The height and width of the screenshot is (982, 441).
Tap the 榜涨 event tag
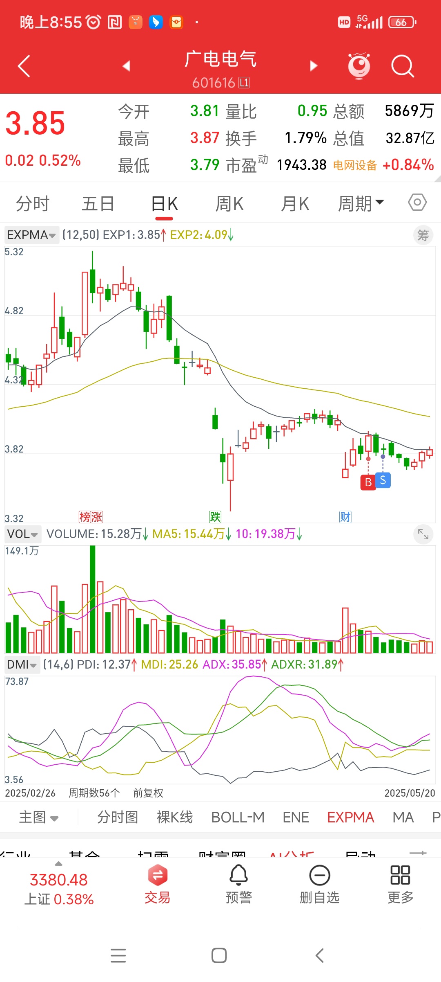[91, 517]
